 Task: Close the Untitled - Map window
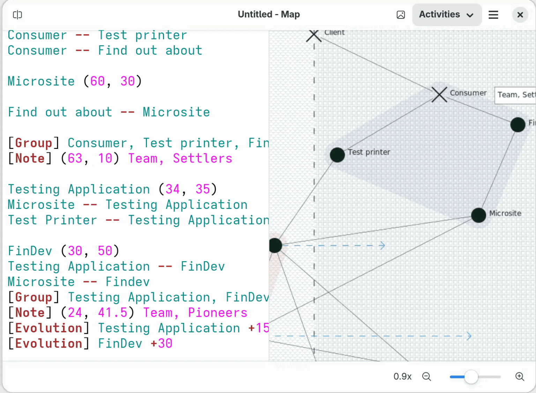520,15
